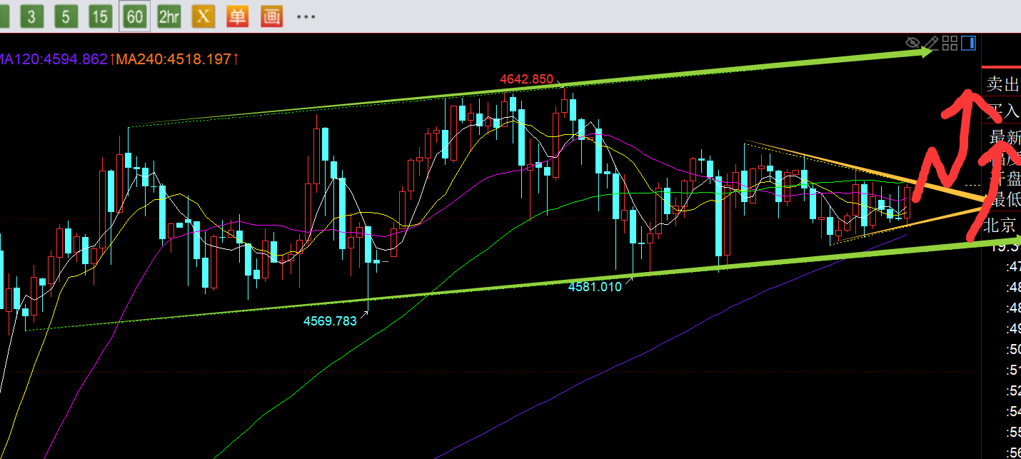1021x459 pixels.
Task: Switch chart to 5-minute timeframe
Action: point(65,16)
